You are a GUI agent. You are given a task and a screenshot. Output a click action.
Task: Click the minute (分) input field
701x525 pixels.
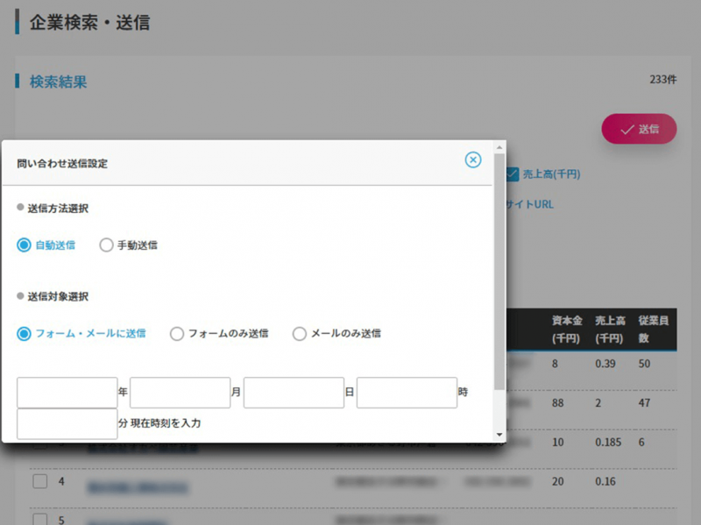(67, 423)
